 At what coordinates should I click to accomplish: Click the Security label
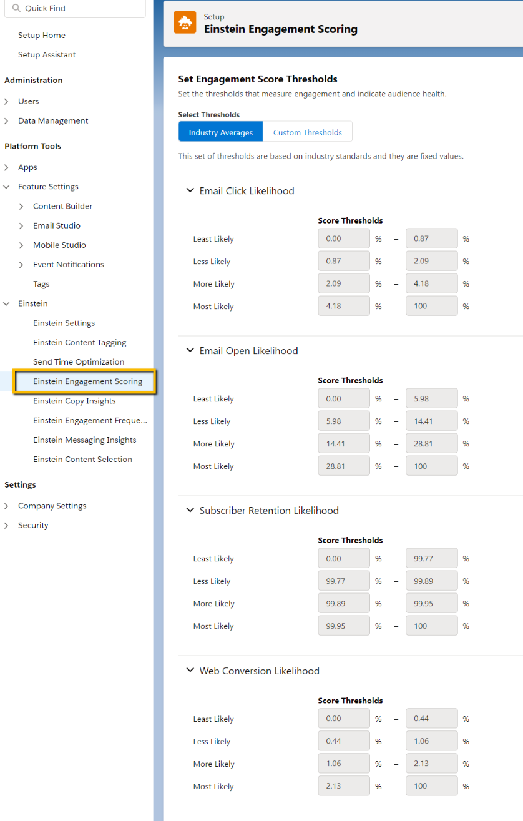[x=33, y=525]
